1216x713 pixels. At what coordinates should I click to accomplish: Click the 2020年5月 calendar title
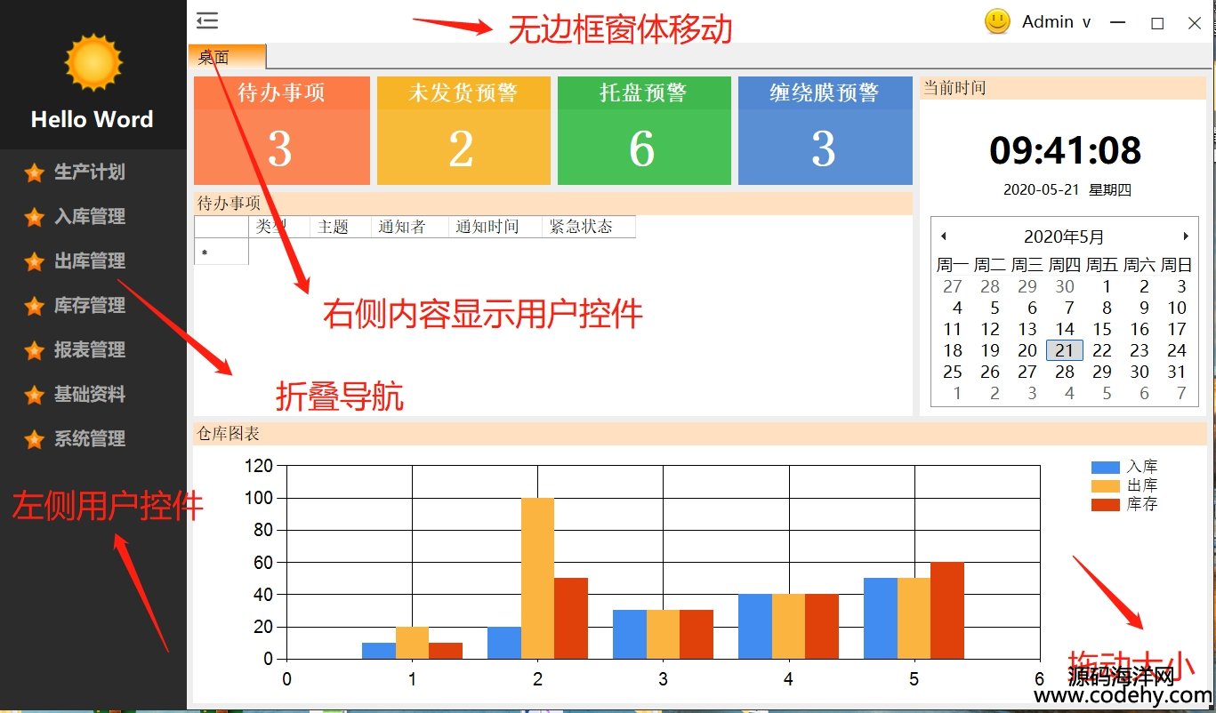click(x=1064, y=236)
